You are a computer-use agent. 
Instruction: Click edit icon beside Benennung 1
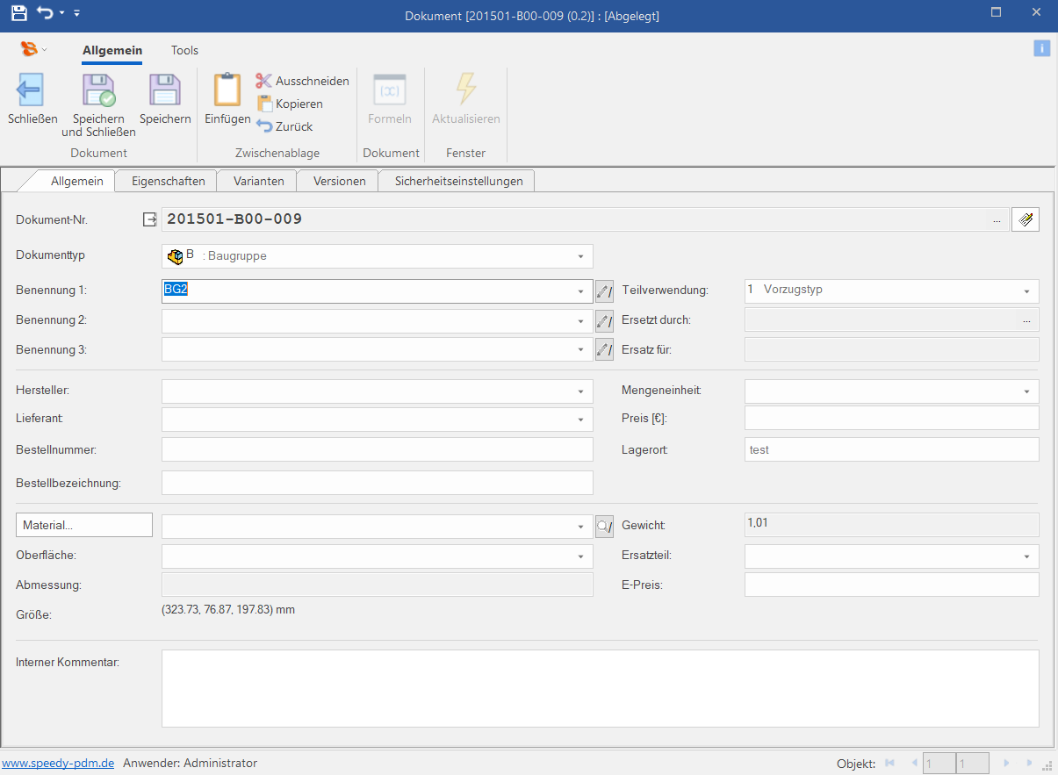604,291
